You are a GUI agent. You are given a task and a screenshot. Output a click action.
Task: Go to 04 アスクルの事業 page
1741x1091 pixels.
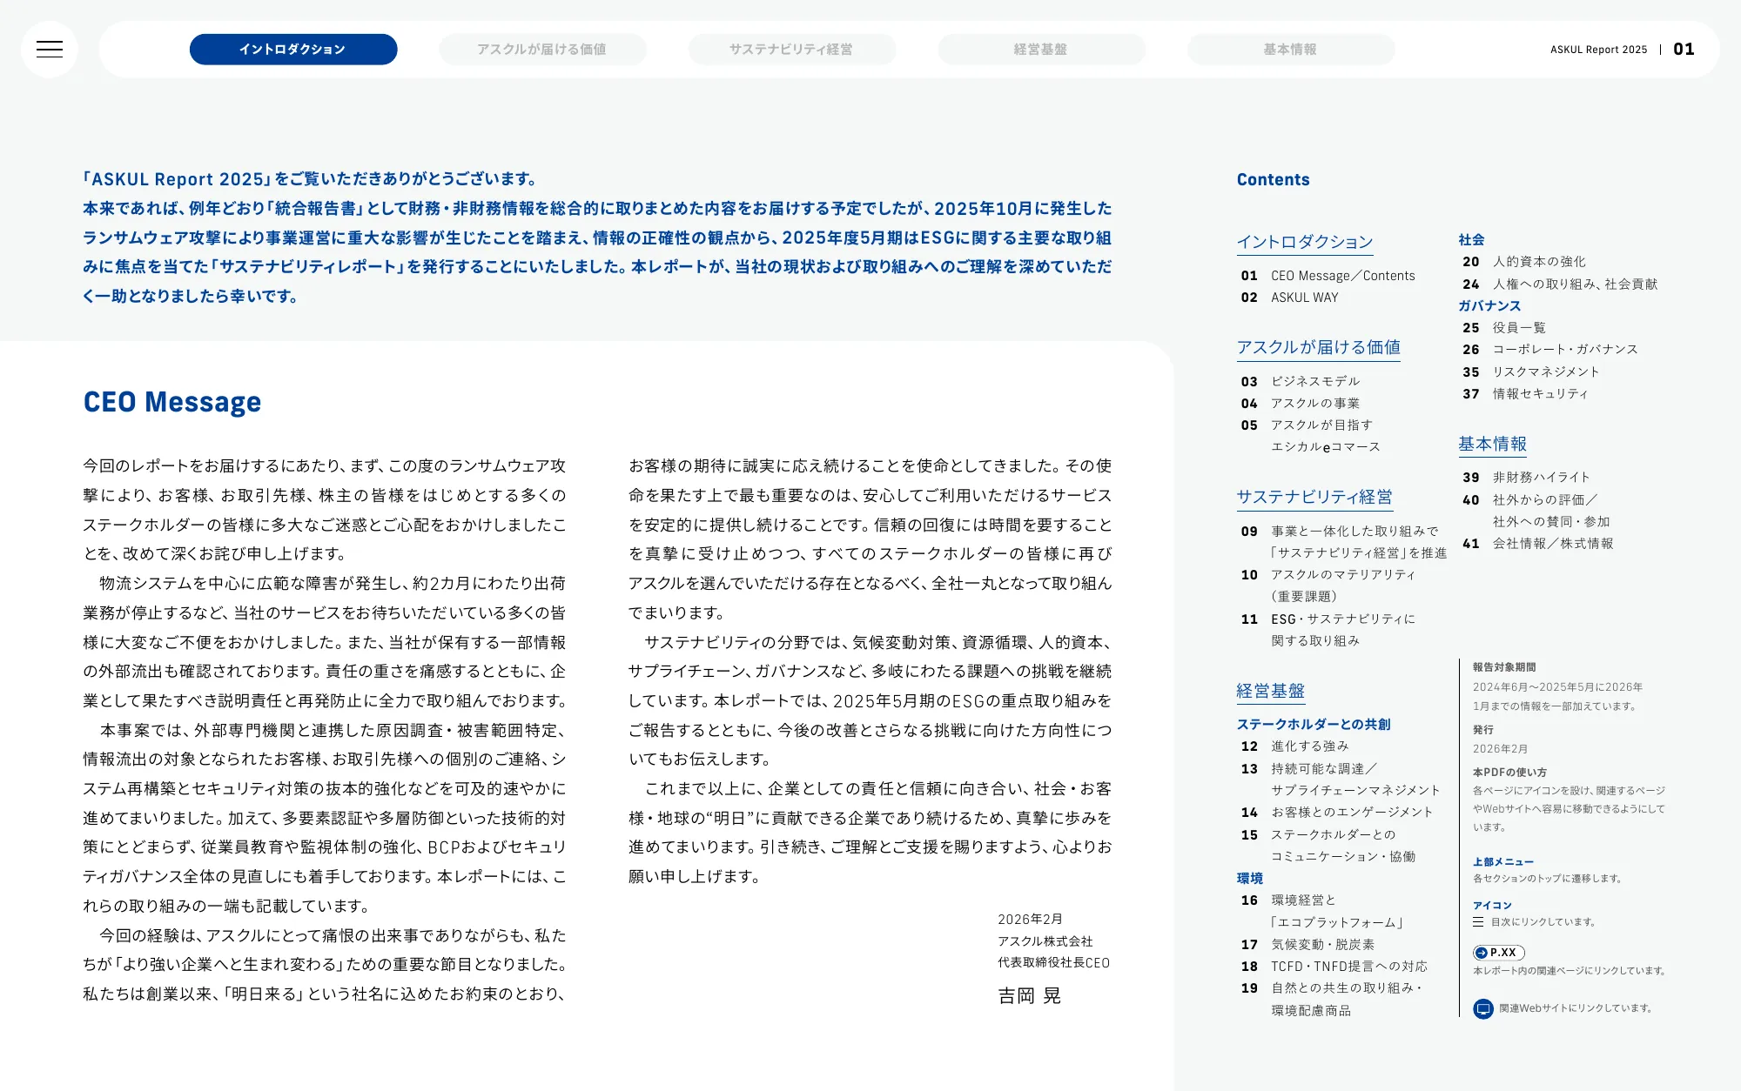click(x=1301, y=403)
